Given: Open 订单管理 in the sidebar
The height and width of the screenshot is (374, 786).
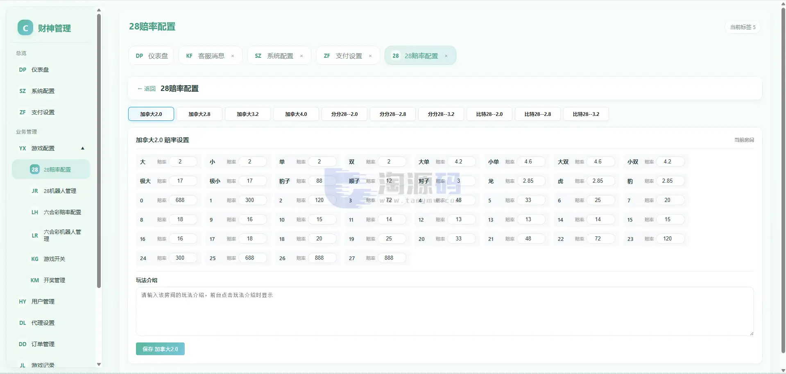Looking at the screenshot, I should [x=51, y=344].
